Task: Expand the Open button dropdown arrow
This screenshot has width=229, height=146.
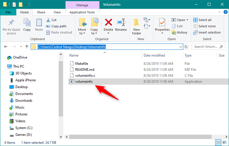Action: (187, 20)
